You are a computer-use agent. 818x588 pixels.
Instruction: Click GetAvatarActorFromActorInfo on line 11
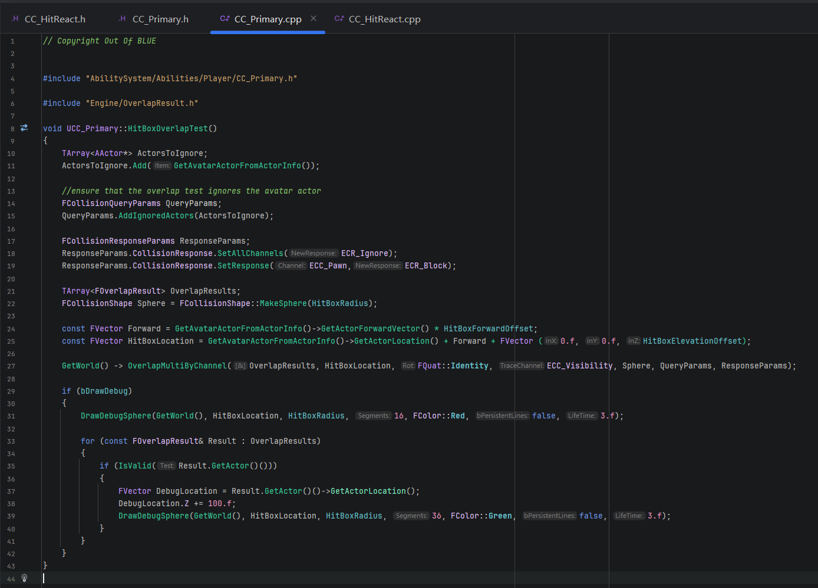click(238, 165)
